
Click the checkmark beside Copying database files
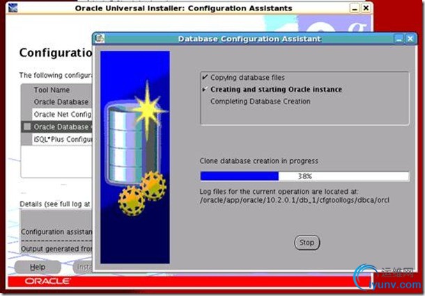point(205,77)
